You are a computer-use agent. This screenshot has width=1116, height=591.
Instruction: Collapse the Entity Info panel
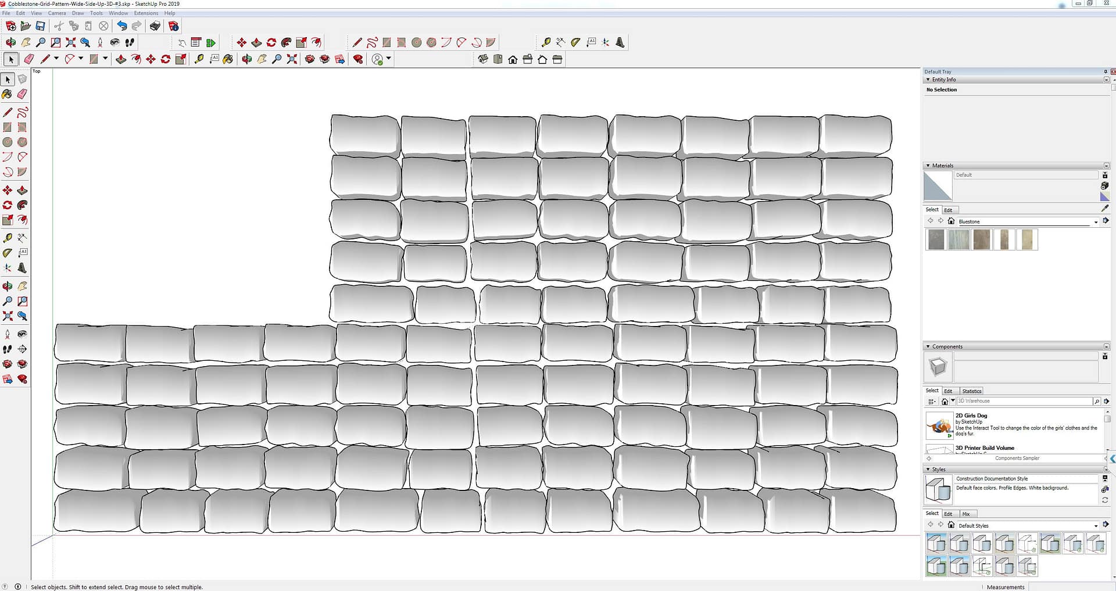pyautogui.click(x=928, y=80)
